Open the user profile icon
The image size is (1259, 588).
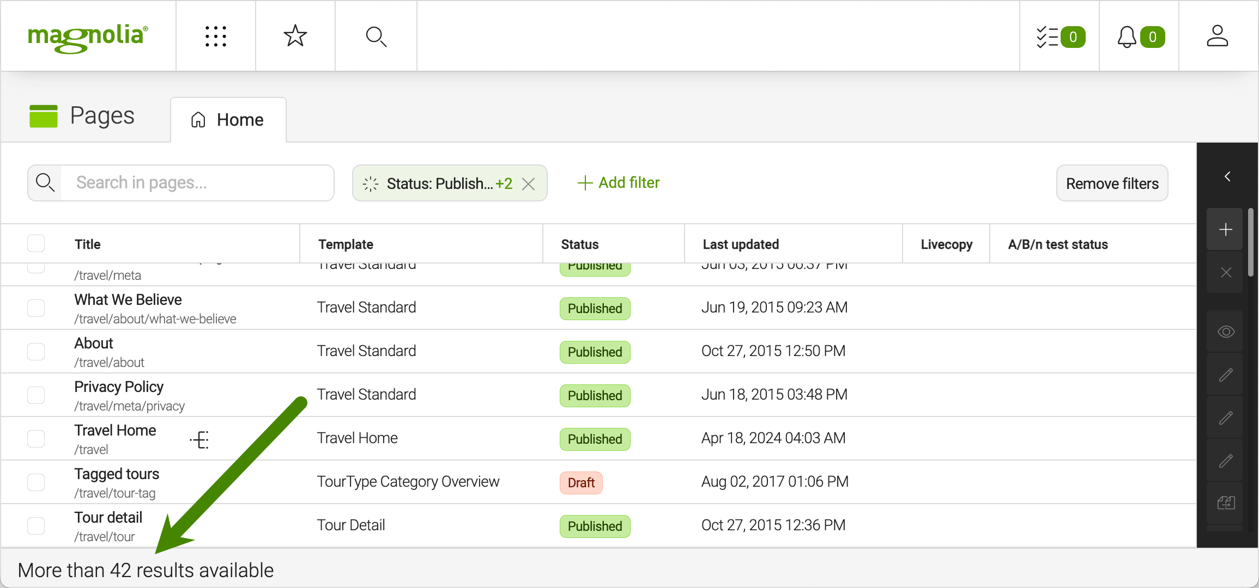coord(1217,36)
